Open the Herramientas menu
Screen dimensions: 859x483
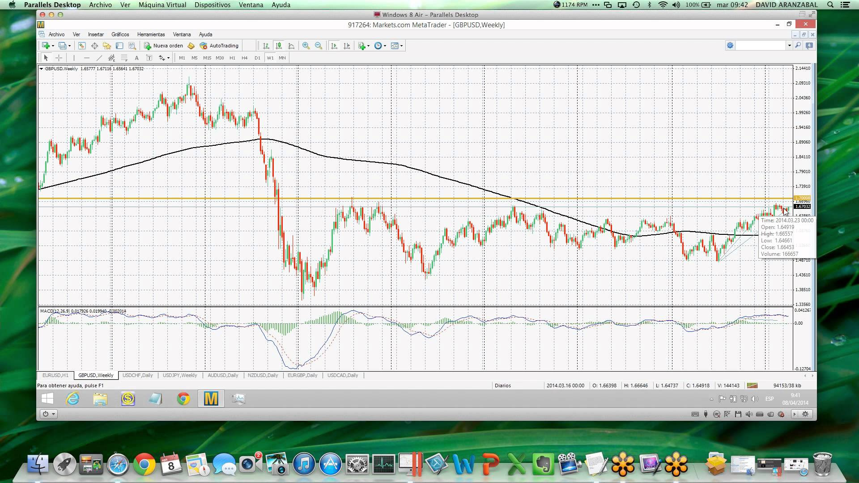pos(151,34)
